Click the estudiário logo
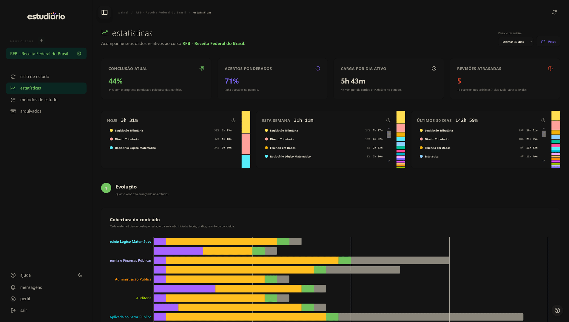This screenshot has height=322, width=569. (46, 16)
